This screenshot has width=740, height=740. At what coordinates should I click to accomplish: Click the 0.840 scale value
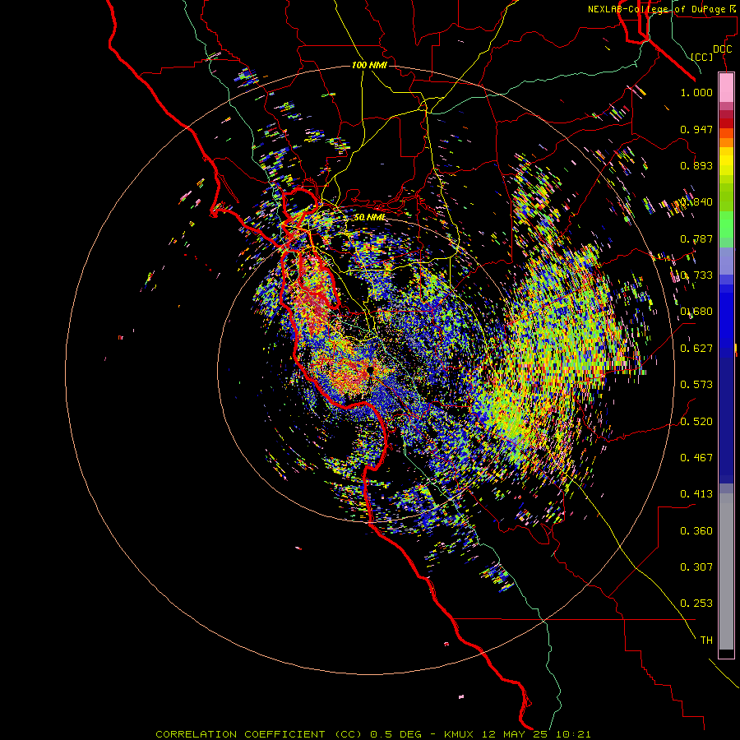point(696,202)
